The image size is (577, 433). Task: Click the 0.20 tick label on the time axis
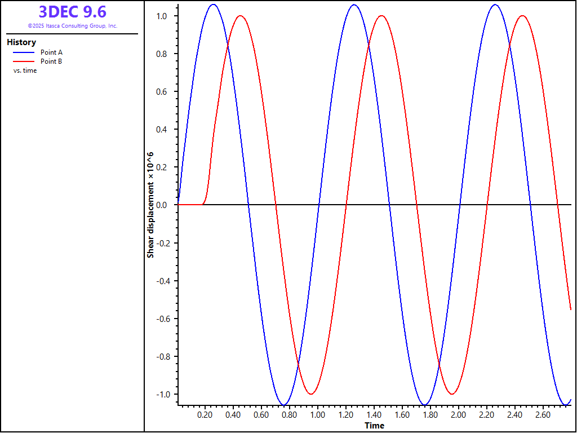tap(205, 415)
